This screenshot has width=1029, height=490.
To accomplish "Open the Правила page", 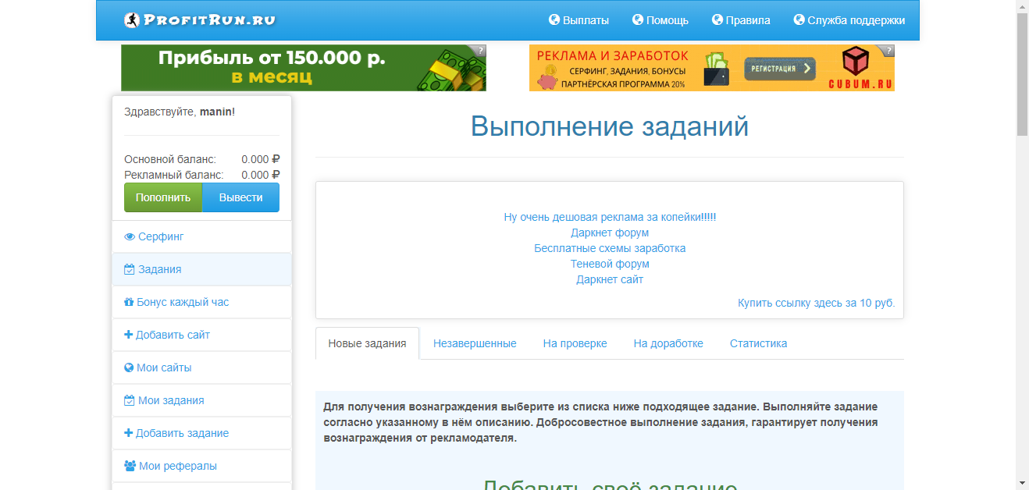I will tap(741, 20).
